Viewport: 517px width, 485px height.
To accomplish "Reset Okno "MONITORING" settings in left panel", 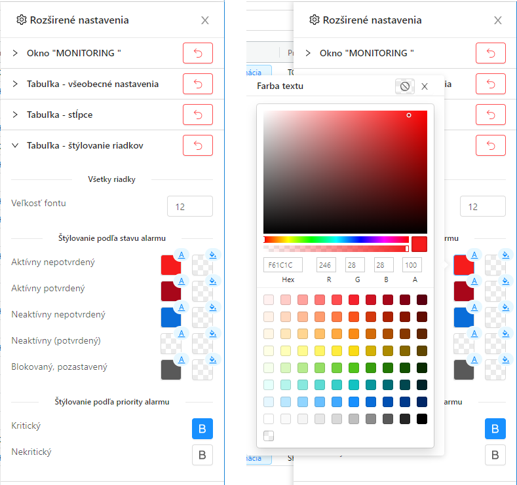I will tap(197, 53).
